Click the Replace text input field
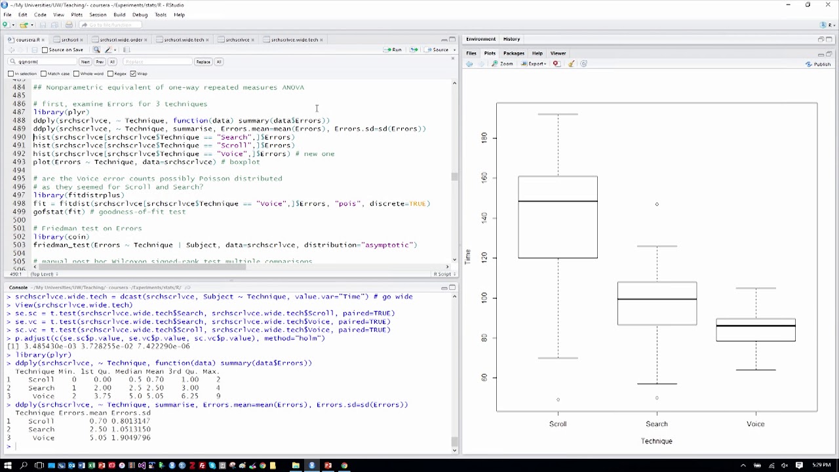 click(157, 62)
